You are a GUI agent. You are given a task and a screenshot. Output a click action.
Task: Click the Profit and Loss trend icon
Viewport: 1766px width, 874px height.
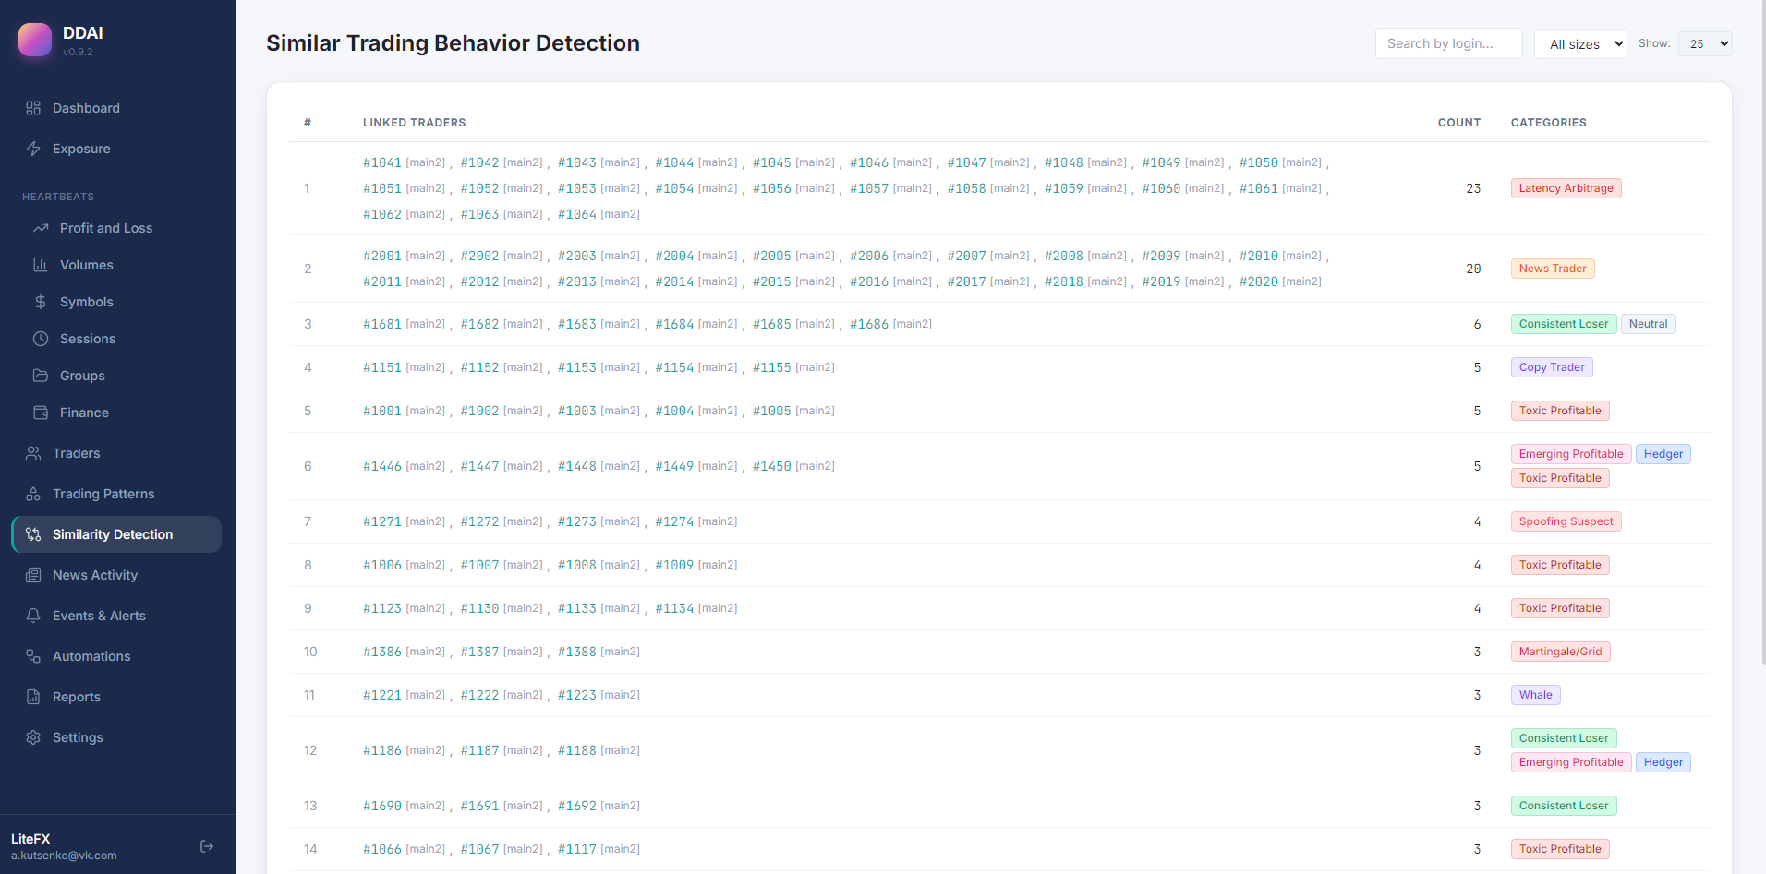pos(41,228)
